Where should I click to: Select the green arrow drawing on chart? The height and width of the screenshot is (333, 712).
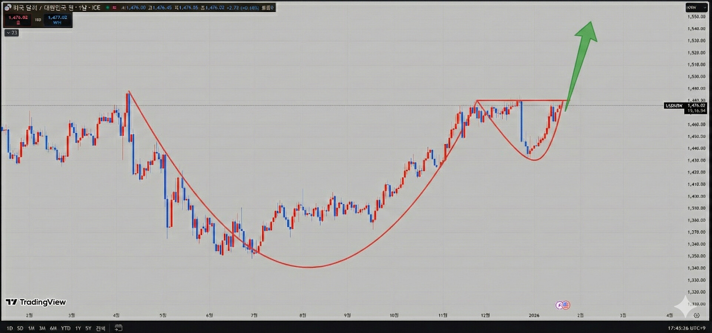click(x=583, y=56)
